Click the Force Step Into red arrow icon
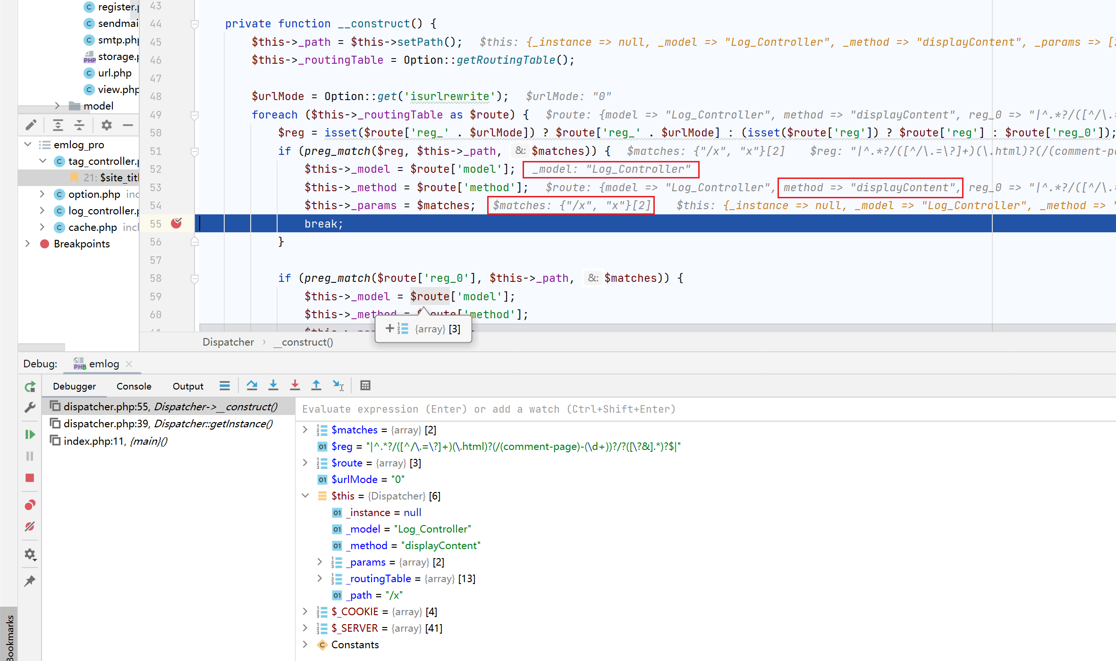Screen dimensions: 1116x661 [295, 386]
